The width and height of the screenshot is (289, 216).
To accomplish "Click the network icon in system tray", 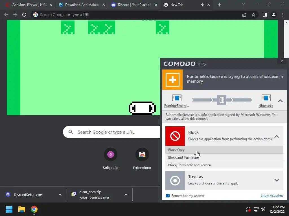I will click(256, 209).
